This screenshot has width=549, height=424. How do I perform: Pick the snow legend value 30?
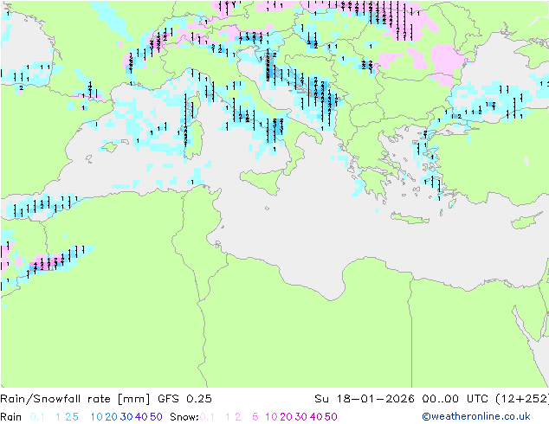[301, 417]
